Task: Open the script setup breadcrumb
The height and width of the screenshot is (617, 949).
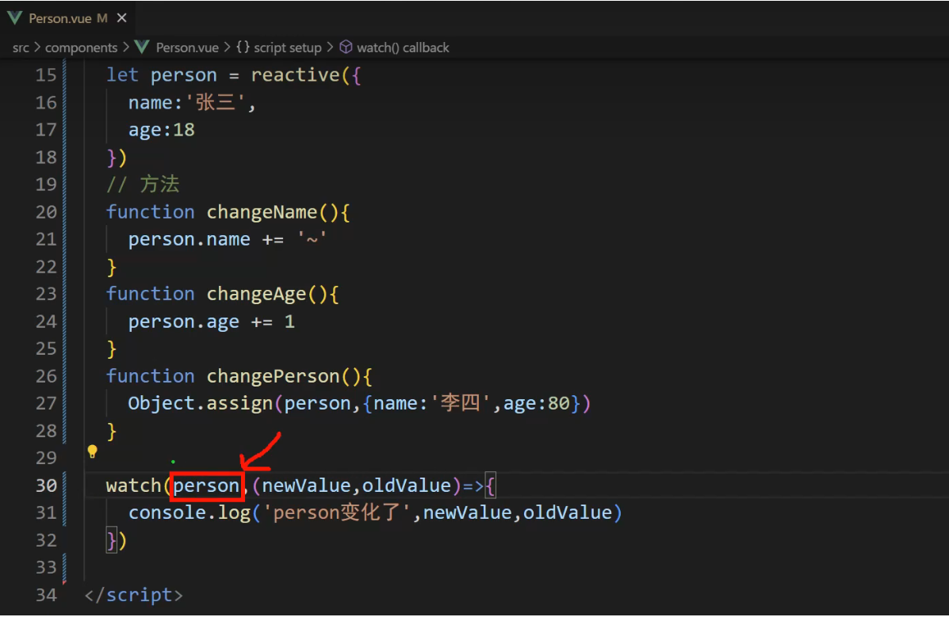Action: (x=288, y=48)
